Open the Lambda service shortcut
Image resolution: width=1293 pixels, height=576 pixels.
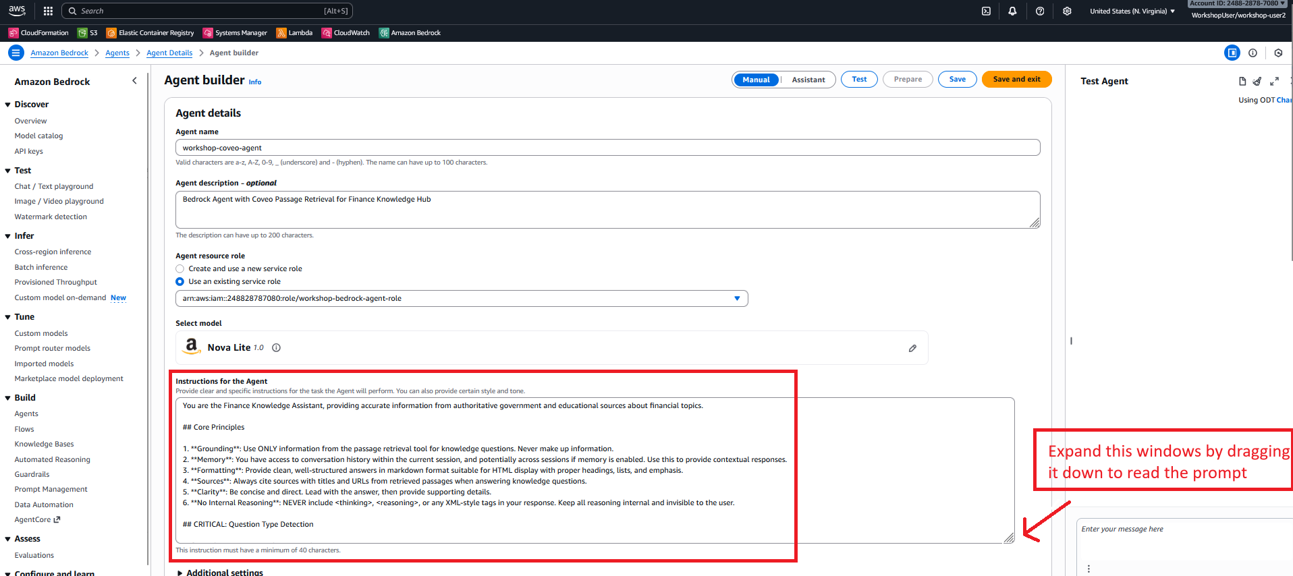[294, 33]
